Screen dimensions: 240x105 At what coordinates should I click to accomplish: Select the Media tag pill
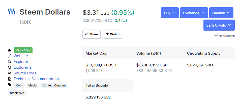click(33, 85)
